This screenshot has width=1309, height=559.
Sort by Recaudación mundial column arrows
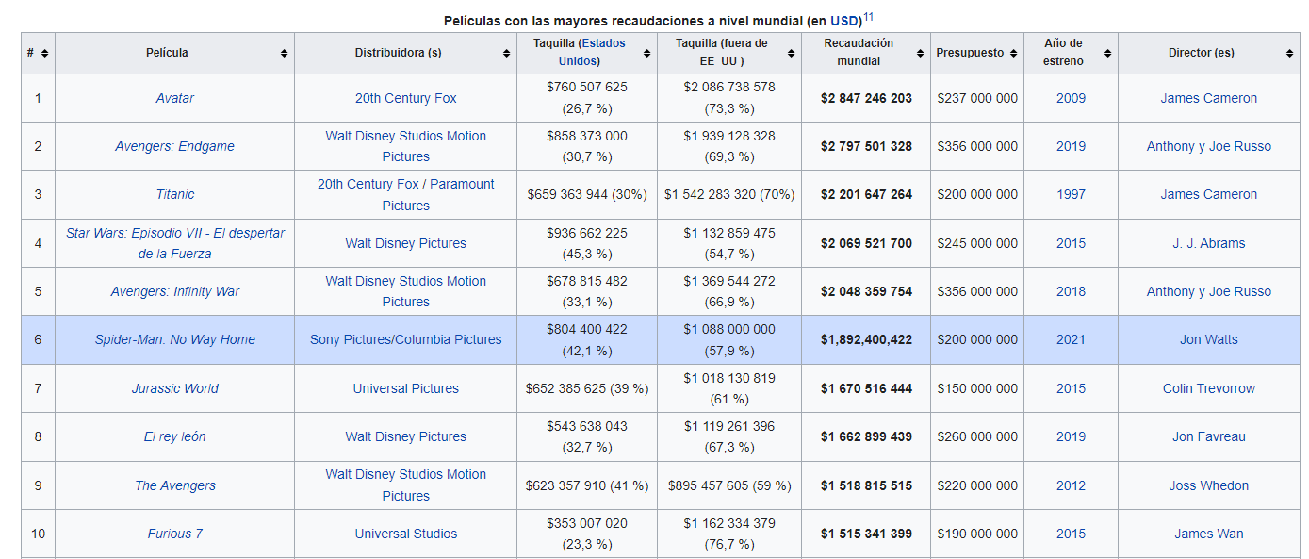920,53
